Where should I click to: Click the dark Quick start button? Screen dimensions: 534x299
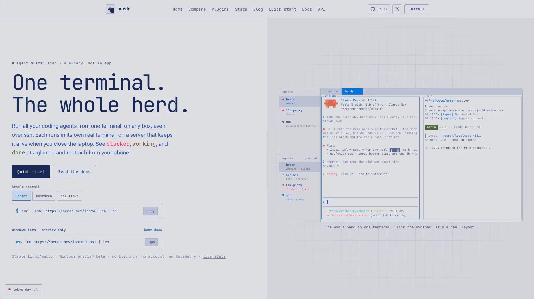point(31,172)
